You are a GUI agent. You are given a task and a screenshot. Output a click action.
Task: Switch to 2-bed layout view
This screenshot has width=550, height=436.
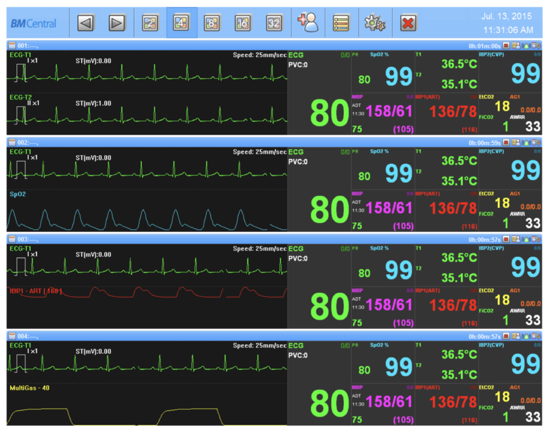[x=150, y=23]
